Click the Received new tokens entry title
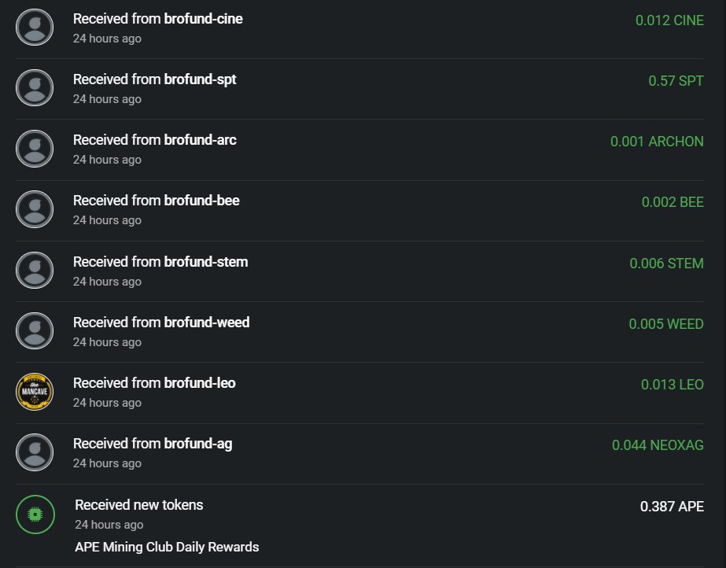 coord(139,505)
